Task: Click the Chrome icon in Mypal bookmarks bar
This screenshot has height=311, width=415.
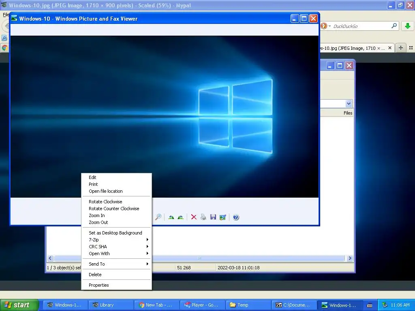Action: pyautogui.click(x=4, y=48)
